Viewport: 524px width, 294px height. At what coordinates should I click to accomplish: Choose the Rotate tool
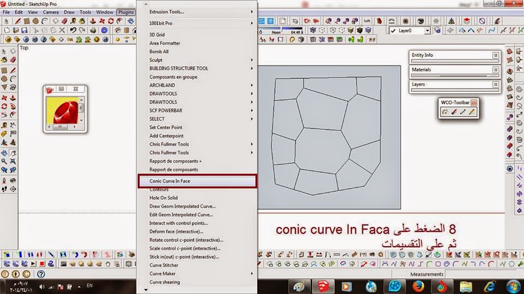coord(111,21)
